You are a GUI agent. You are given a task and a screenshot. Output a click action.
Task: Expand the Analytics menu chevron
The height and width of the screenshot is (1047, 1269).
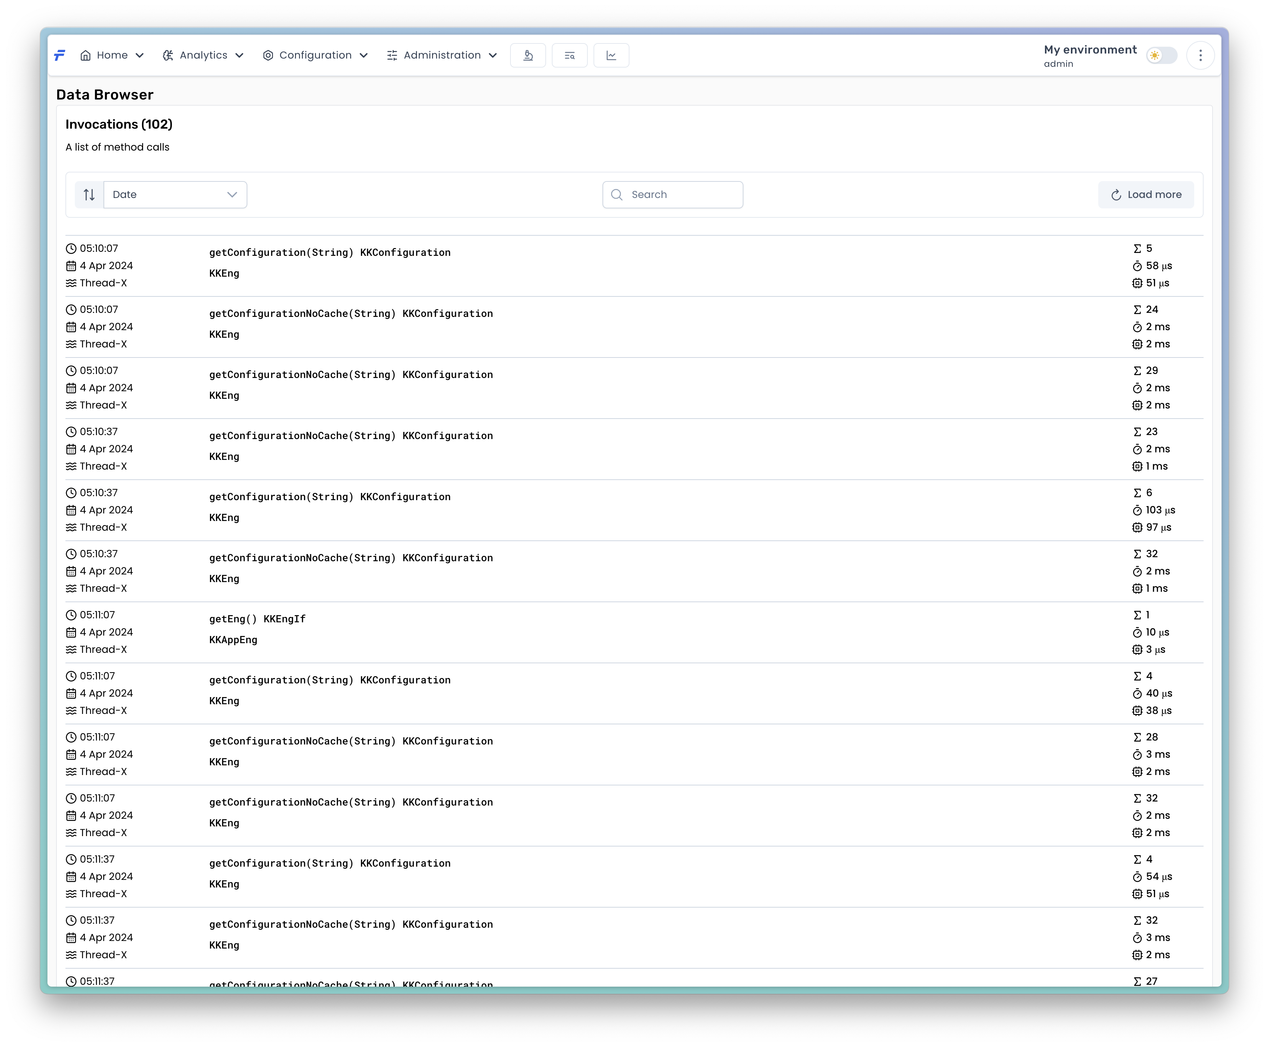click(239, 55)
